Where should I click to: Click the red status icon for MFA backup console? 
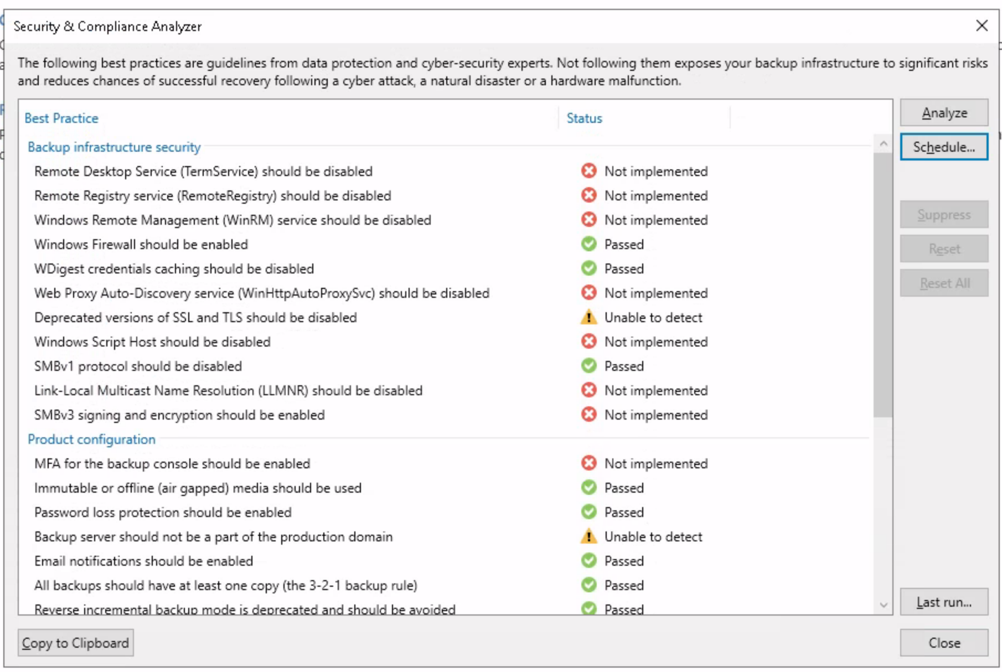[x=588, y=463]
